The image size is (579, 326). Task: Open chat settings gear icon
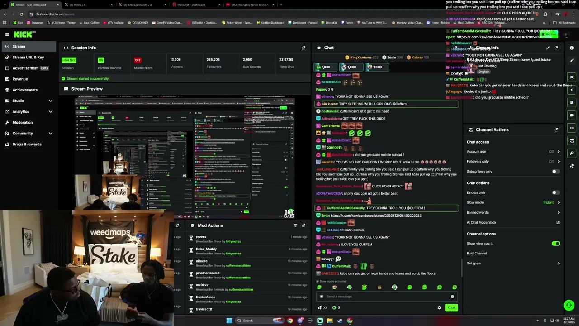[439, 307]
